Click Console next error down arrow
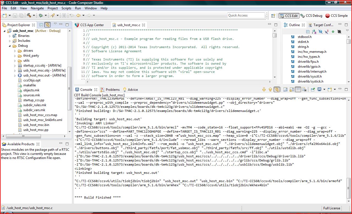Image resolution: width=352 pixels, height=214 pixels. [x=264, y=89]
